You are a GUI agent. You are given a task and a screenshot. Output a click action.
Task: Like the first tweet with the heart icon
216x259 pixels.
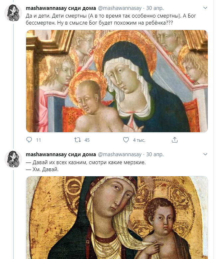tap(126, 140)
